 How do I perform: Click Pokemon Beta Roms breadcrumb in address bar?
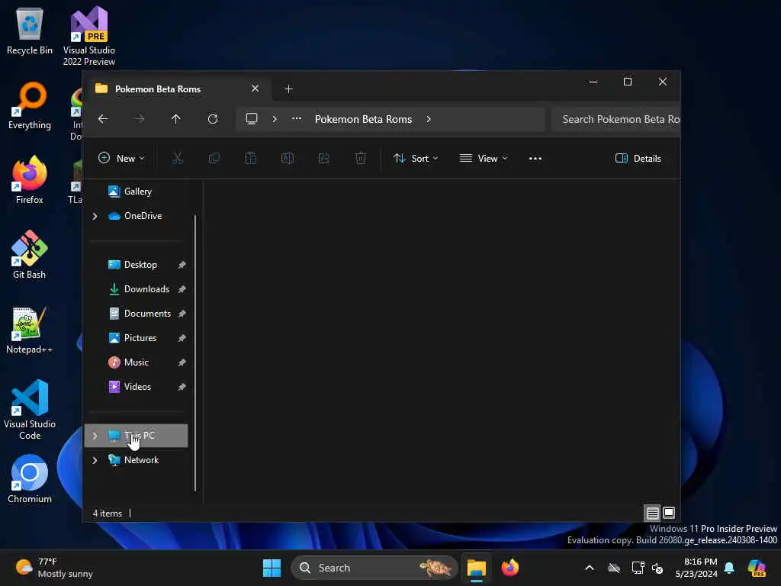363,119
